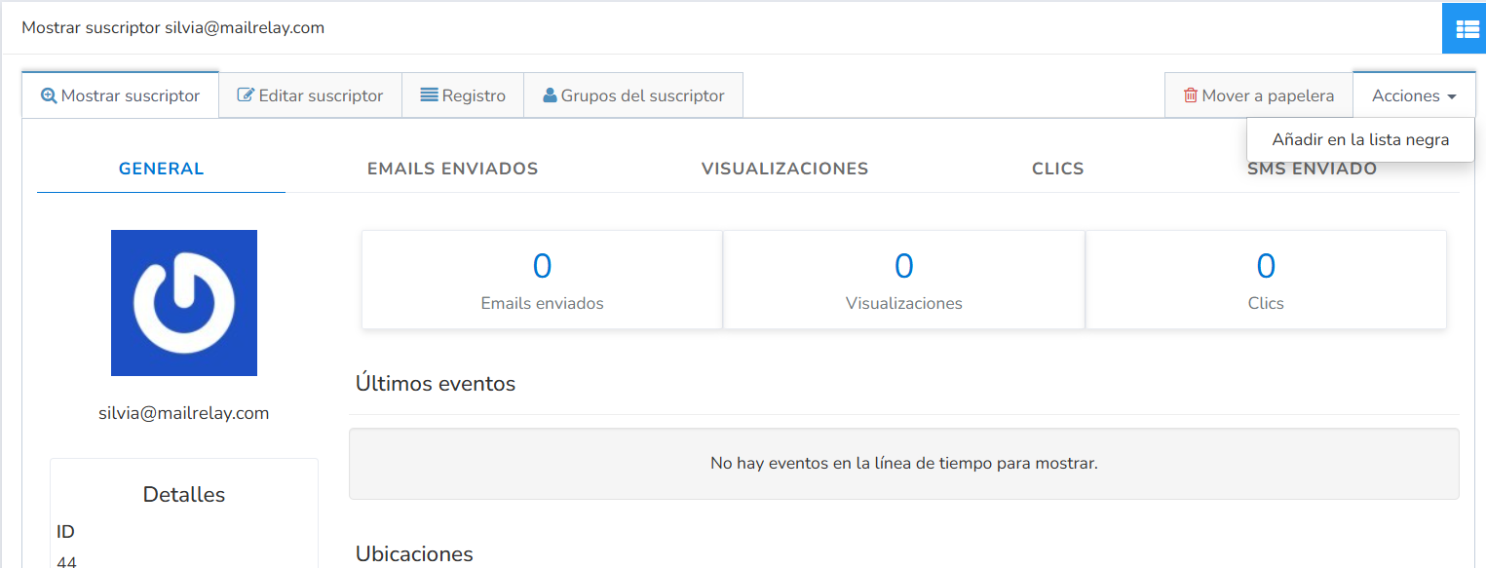Click the blue list menu icon
Screen dimensions: 1486x568
[x=1467, y=29]
